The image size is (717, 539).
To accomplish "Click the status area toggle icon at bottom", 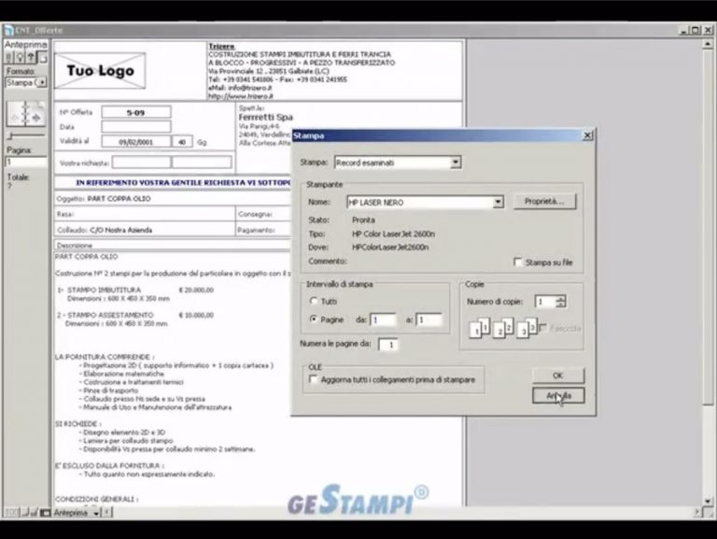I will point(43,513).
